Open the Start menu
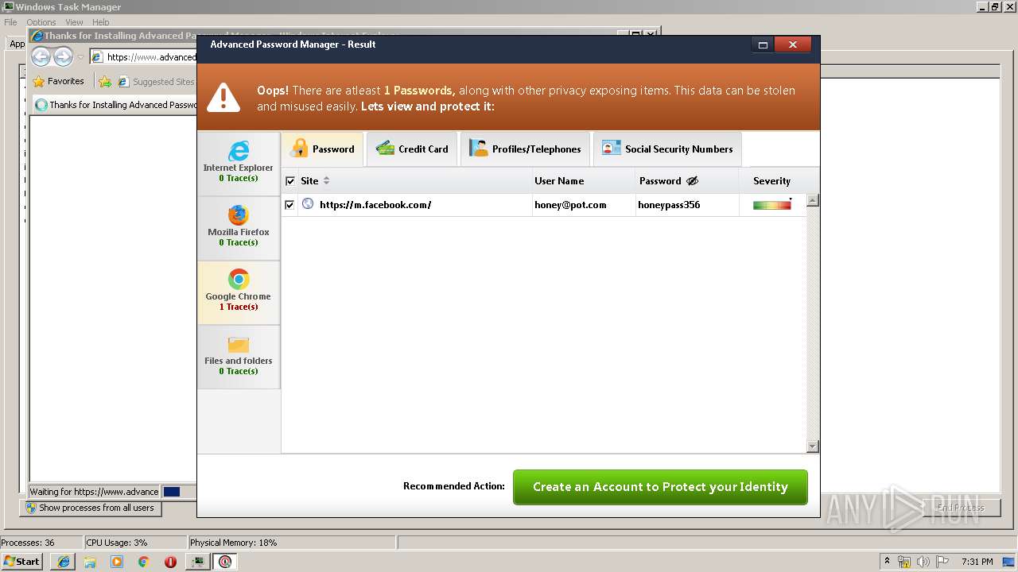This screenshot has width=1018, height=572. (x=21, y=561)
